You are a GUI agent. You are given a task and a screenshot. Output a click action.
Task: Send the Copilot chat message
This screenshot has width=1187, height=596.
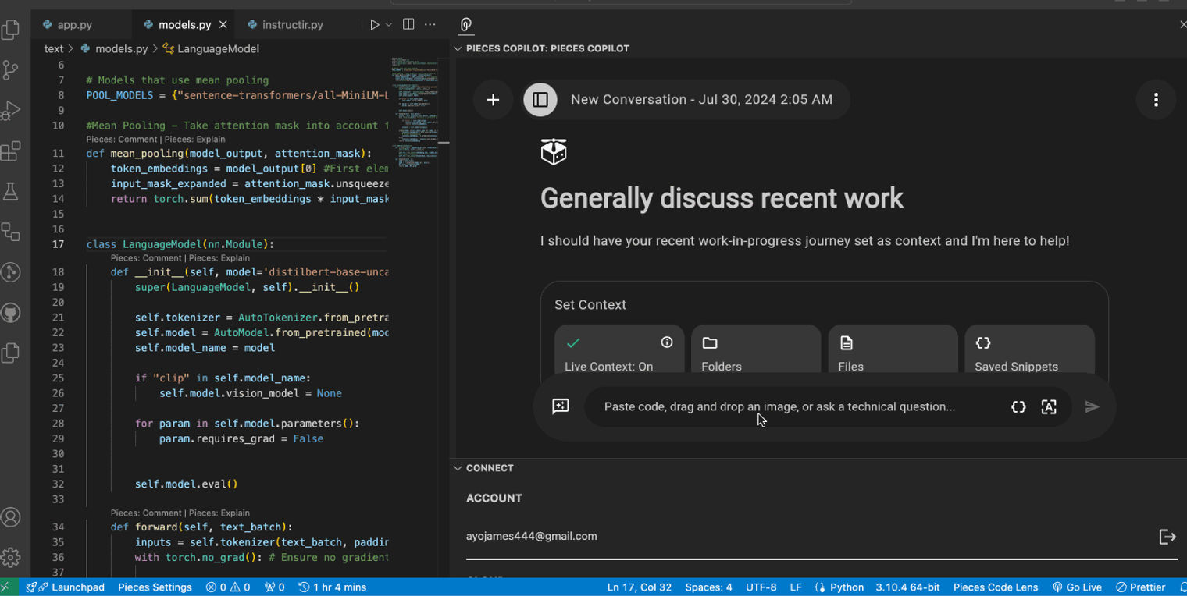point(1093,406)
